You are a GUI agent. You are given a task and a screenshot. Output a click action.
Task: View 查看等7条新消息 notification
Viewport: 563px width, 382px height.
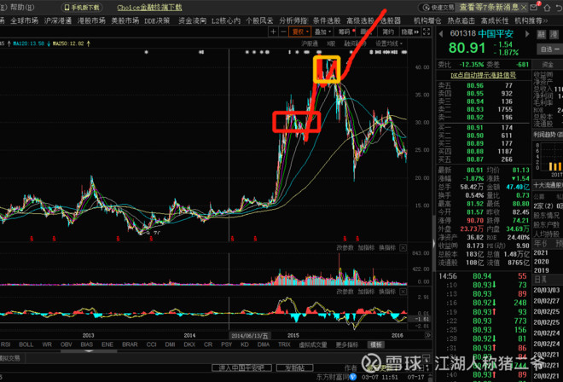pyautogui.click(x=489, y=7)
